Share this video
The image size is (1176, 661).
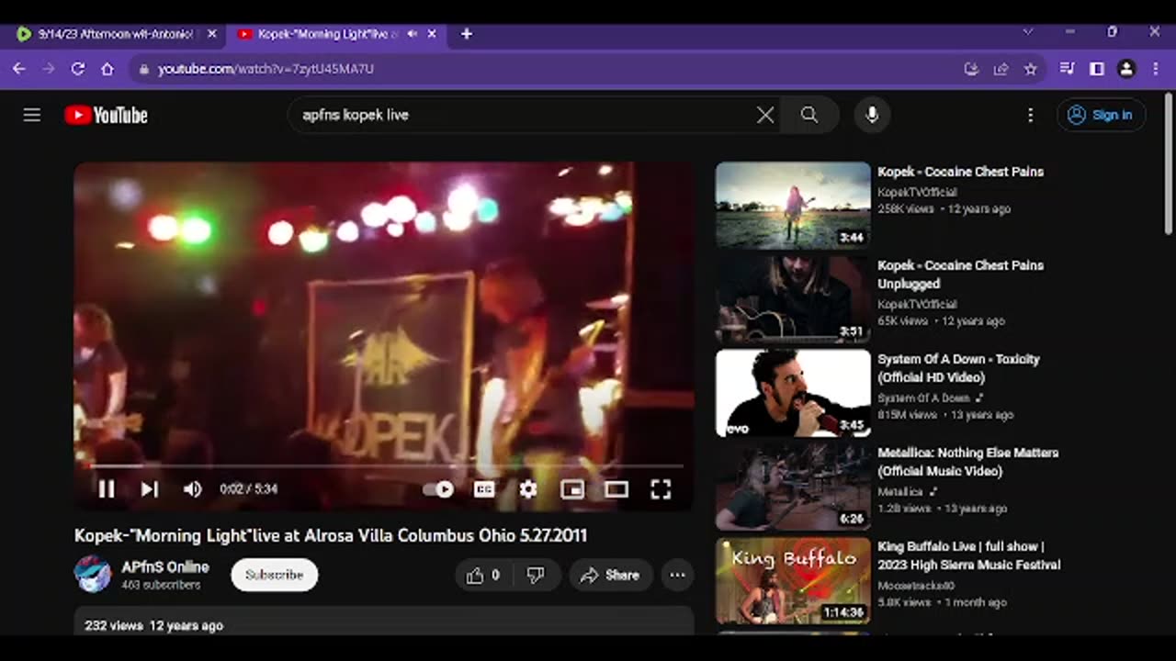(610, 576)
